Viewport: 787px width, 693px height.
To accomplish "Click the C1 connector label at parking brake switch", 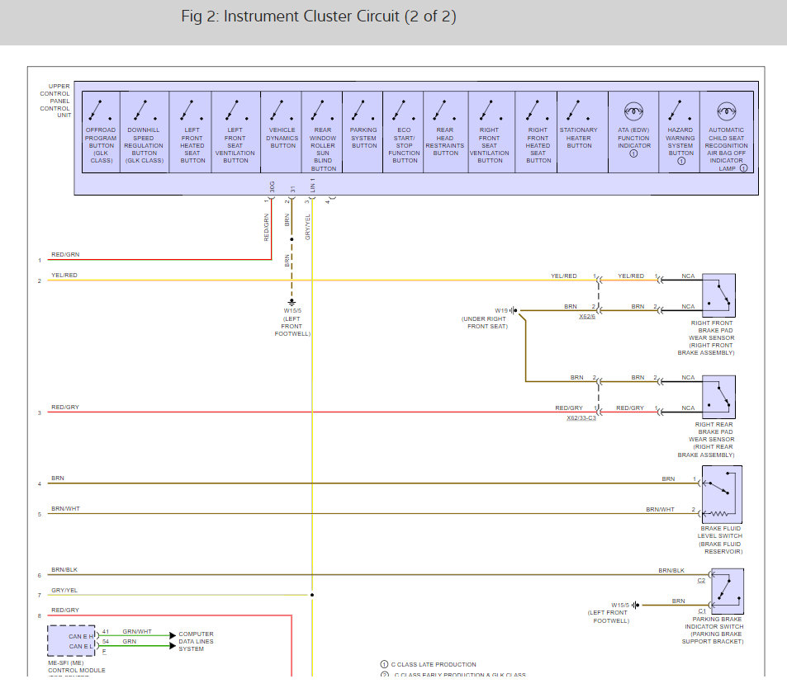I will coord(702,610).
